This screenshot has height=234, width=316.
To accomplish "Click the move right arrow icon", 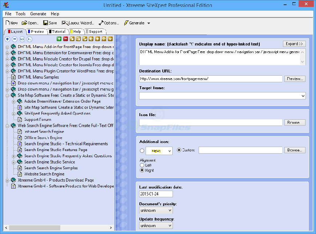I will pyautogui.click(x=97, y=39).
